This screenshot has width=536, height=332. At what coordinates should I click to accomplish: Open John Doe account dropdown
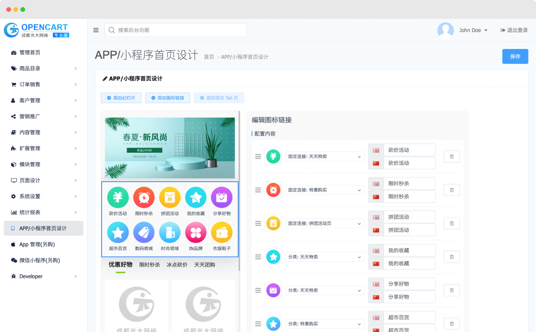[x=473, y=30]
